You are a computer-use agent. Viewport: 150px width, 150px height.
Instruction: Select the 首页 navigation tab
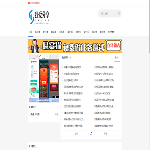pyautogui.click(x=30, y=32)
